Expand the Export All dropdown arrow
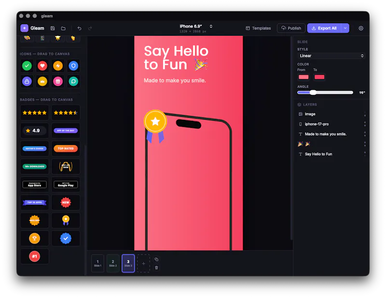This screenshot has width=386, height=298. (345, 28)
